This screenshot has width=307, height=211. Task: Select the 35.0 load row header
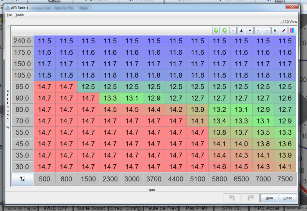(x=22, y=155)
